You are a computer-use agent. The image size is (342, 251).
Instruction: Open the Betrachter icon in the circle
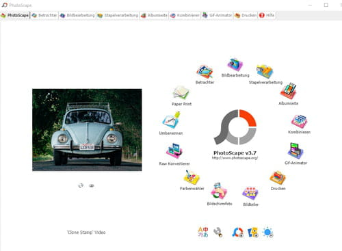coord(205,72)
